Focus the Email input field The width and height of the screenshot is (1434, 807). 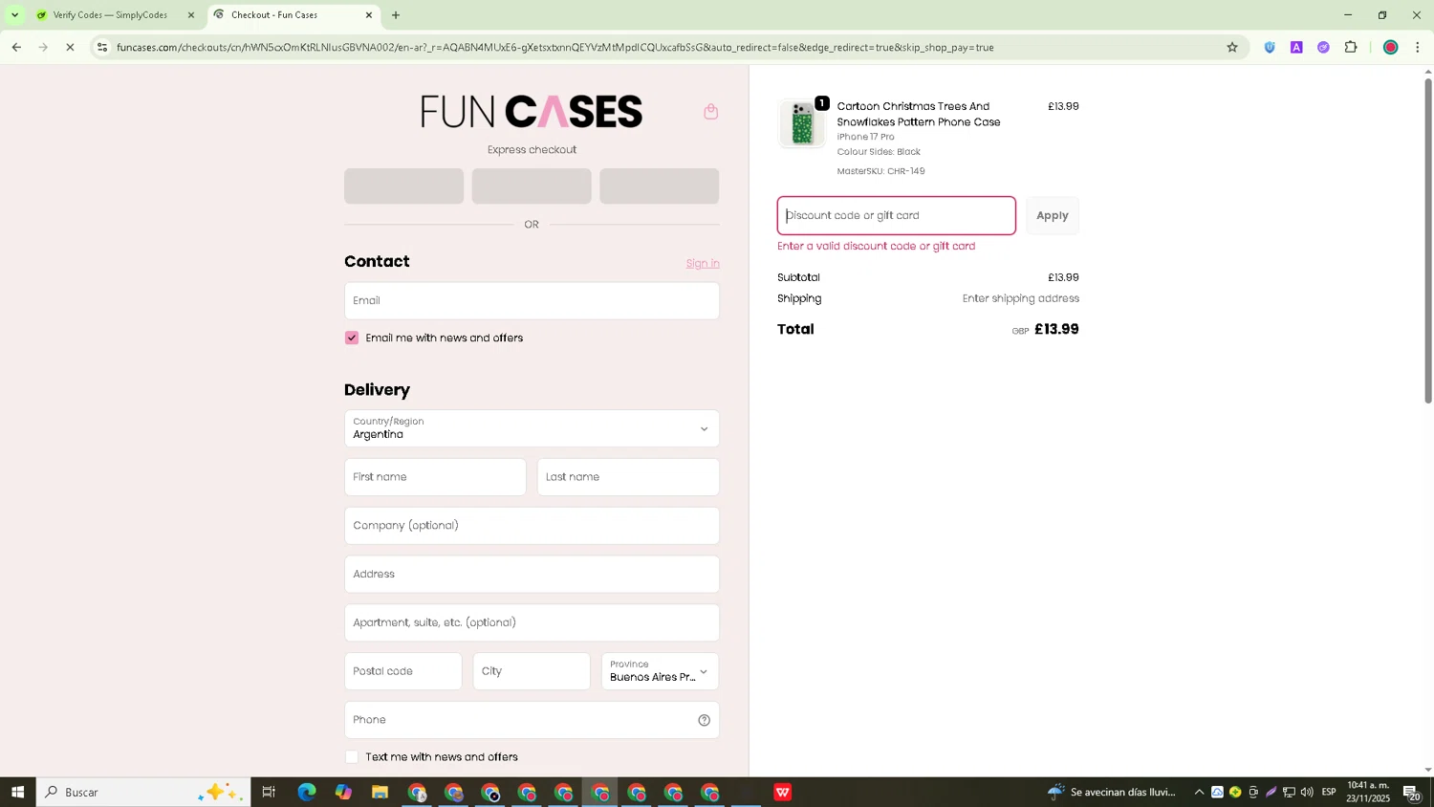tap(532, 300)
